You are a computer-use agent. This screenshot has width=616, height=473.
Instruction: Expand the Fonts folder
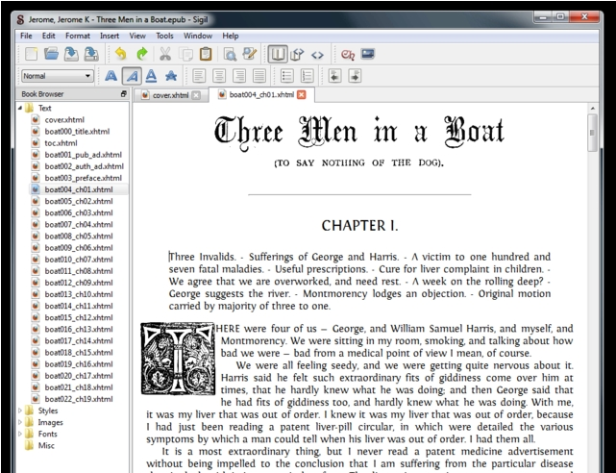20,434
